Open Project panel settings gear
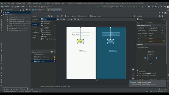Viewport: 169px width, 95px height. [27, 10]
